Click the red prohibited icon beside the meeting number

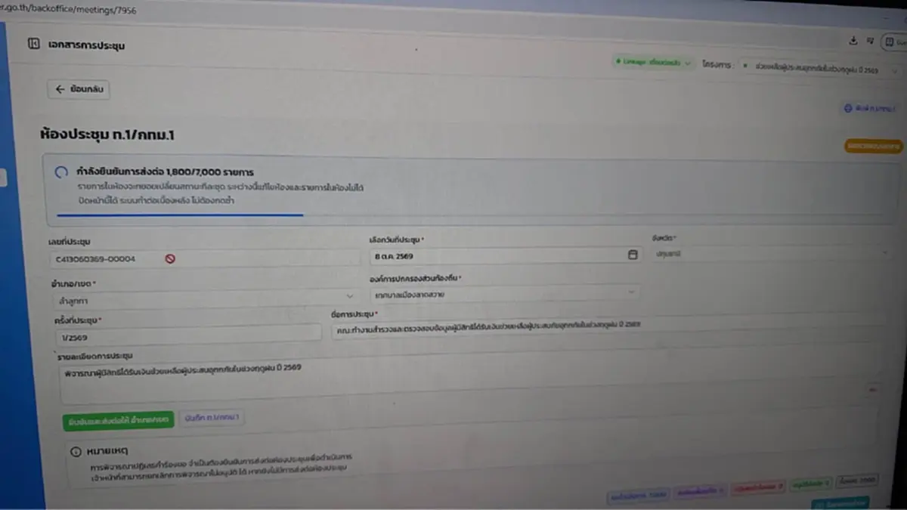pyautogui.click(x=170, y=258)
